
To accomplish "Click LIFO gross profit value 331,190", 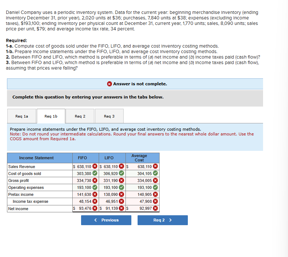I will pos(110,180).
